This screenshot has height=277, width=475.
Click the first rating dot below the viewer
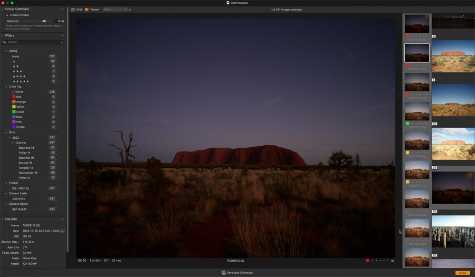point(372,260)
